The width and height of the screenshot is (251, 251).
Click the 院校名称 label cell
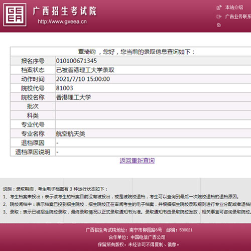pyautogui.click(x=33, y=97)
